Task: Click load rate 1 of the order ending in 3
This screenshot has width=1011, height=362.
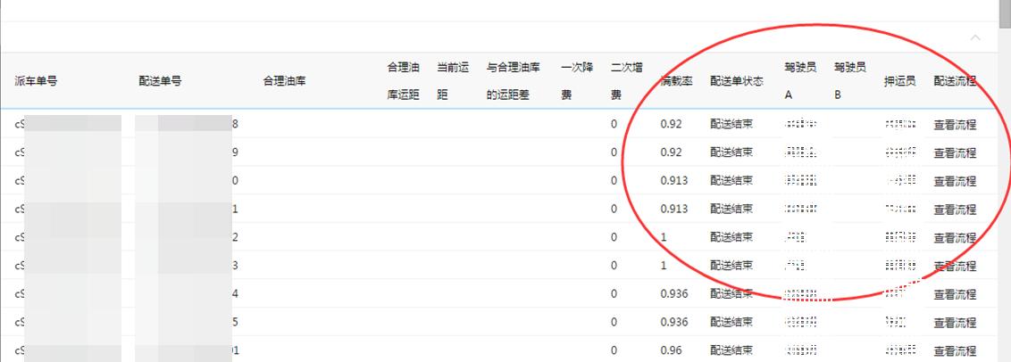Action: tap(664, 266)
